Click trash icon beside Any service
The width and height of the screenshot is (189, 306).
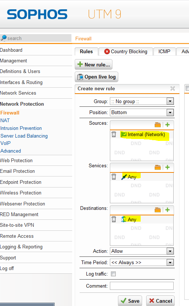click(x=114, y=177)
